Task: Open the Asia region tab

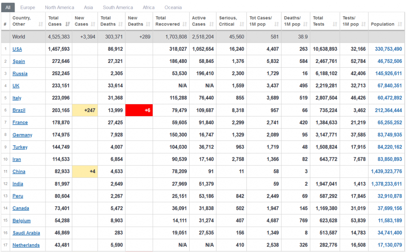Action: [x=89, y=7]
